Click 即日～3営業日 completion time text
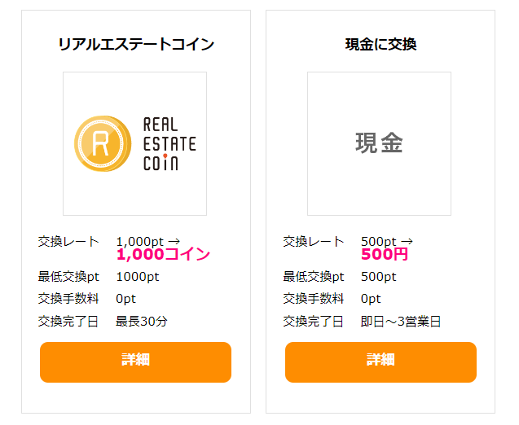The image size is (519, 425). pos(401,321)
